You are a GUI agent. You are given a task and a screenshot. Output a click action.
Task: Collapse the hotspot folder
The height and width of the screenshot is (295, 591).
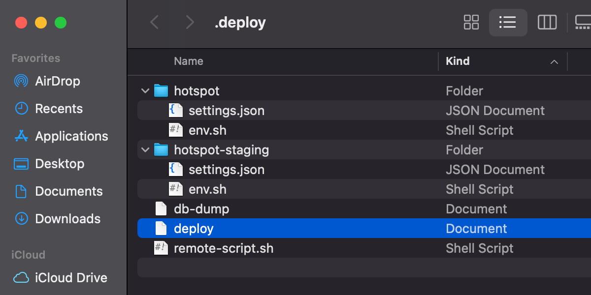[x=145, y=90]
